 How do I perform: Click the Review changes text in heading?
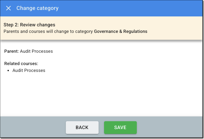click(x=38, y=25)
